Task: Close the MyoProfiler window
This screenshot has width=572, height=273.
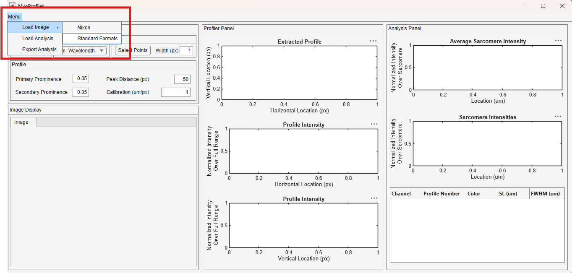Action: pyautogui.click(x=562, y=6)
